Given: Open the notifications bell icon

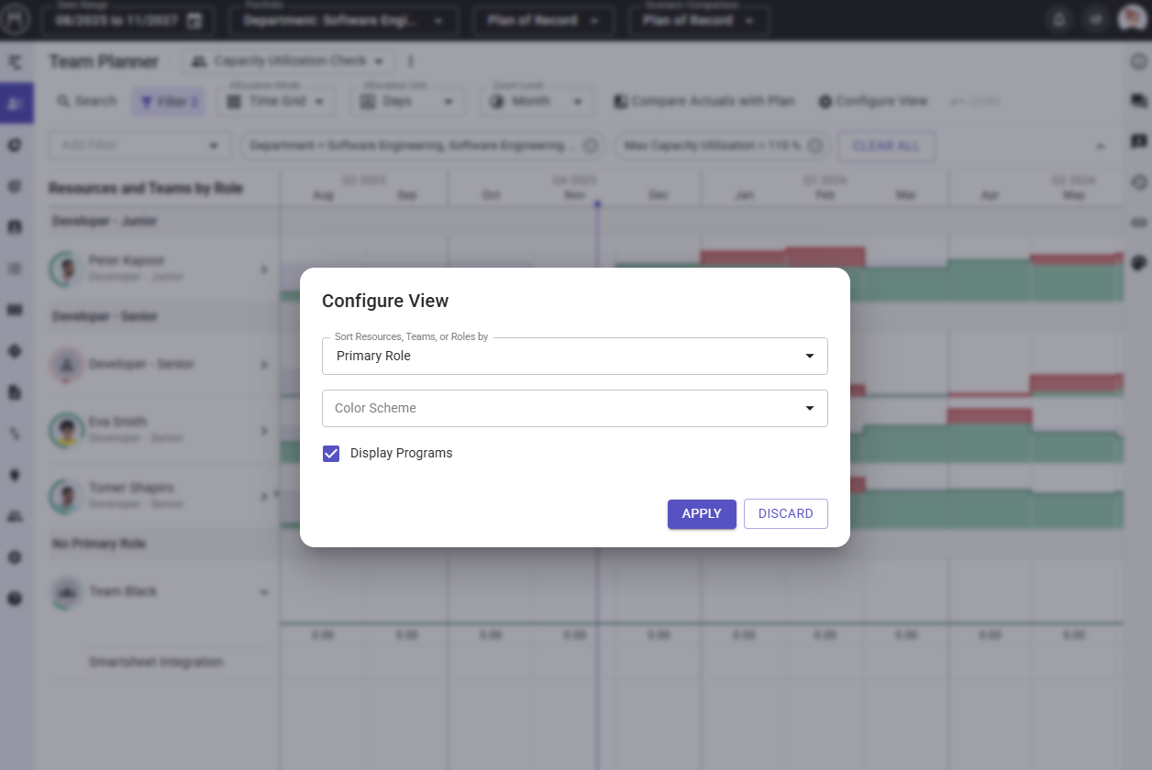Looking at the screenshot, I should click(1060, 20).
